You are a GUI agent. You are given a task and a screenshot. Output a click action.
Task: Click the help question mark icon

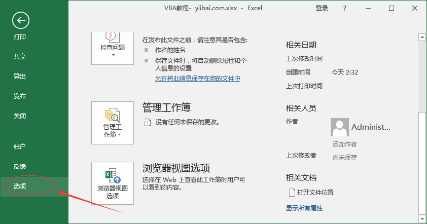click(345, 8)
